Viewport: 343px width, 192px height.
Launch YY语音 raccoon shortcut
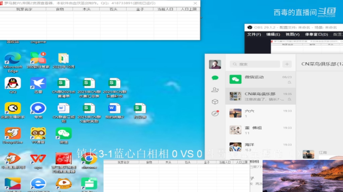pos(38,136)
